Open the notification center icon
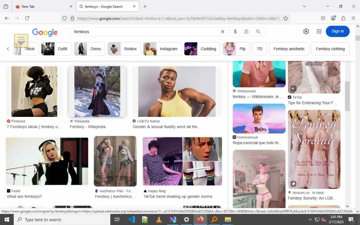This screenshot has width=360, height=225. [x=351, y=220]
